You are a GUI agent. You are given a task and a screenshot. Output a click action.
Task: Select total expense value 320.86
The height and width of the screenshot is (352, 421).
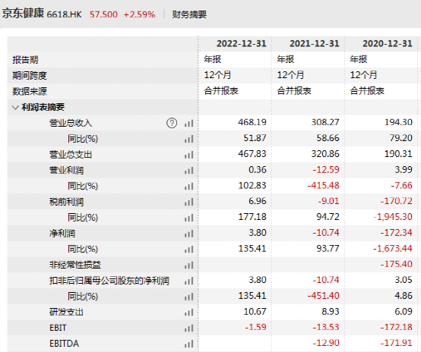pos(325,154)
